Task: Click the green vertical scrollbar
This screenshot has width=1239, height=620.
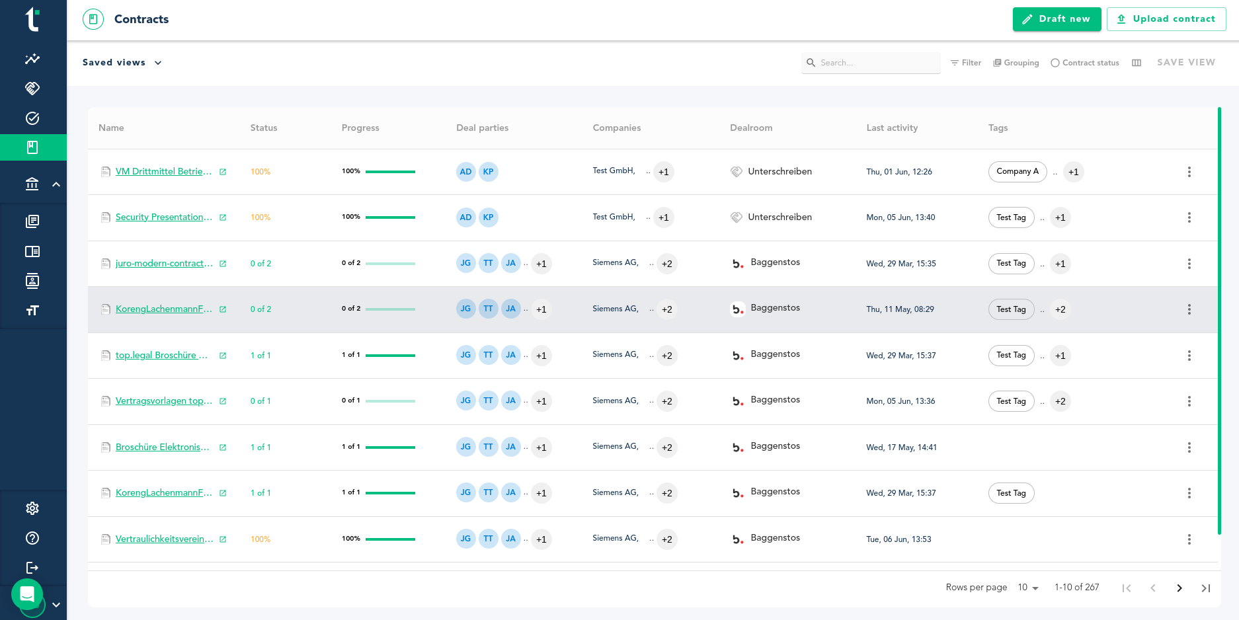Action: tap(1219, 321)
